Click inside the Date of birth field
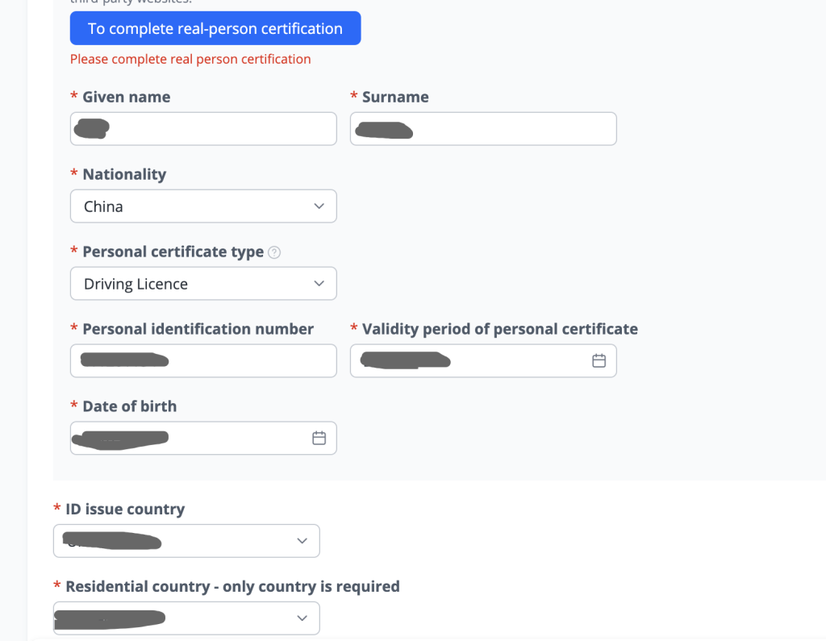 tap(203, 439)
